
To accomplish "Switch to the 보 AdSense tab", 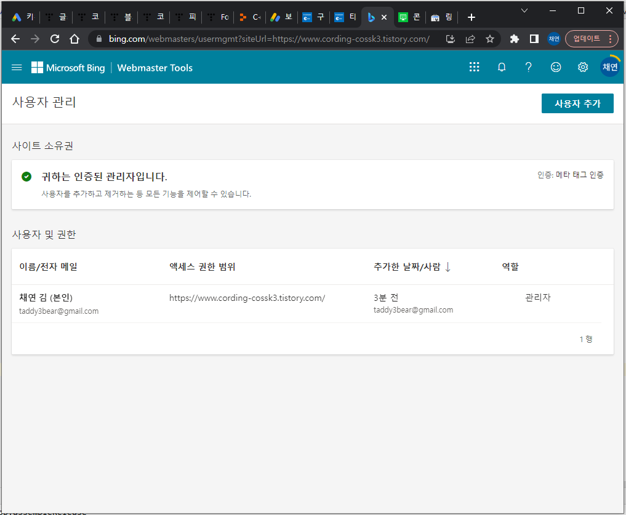I will click(x=281, y=17).
